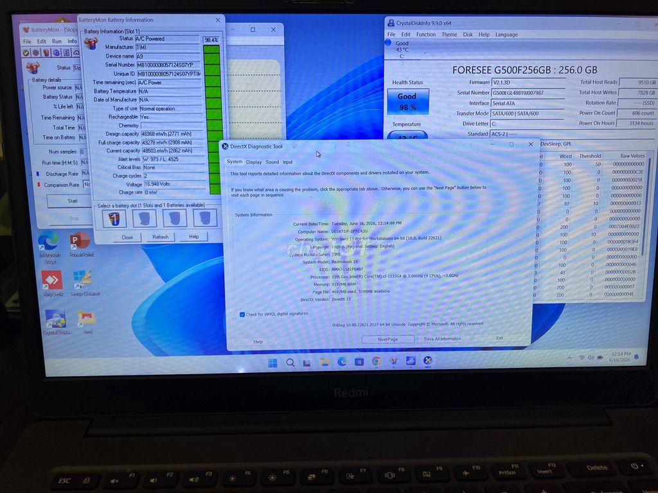Open CrystalDiskInfo desktop shortcut
Screen dimensions: 658x493
coord(57,322)
